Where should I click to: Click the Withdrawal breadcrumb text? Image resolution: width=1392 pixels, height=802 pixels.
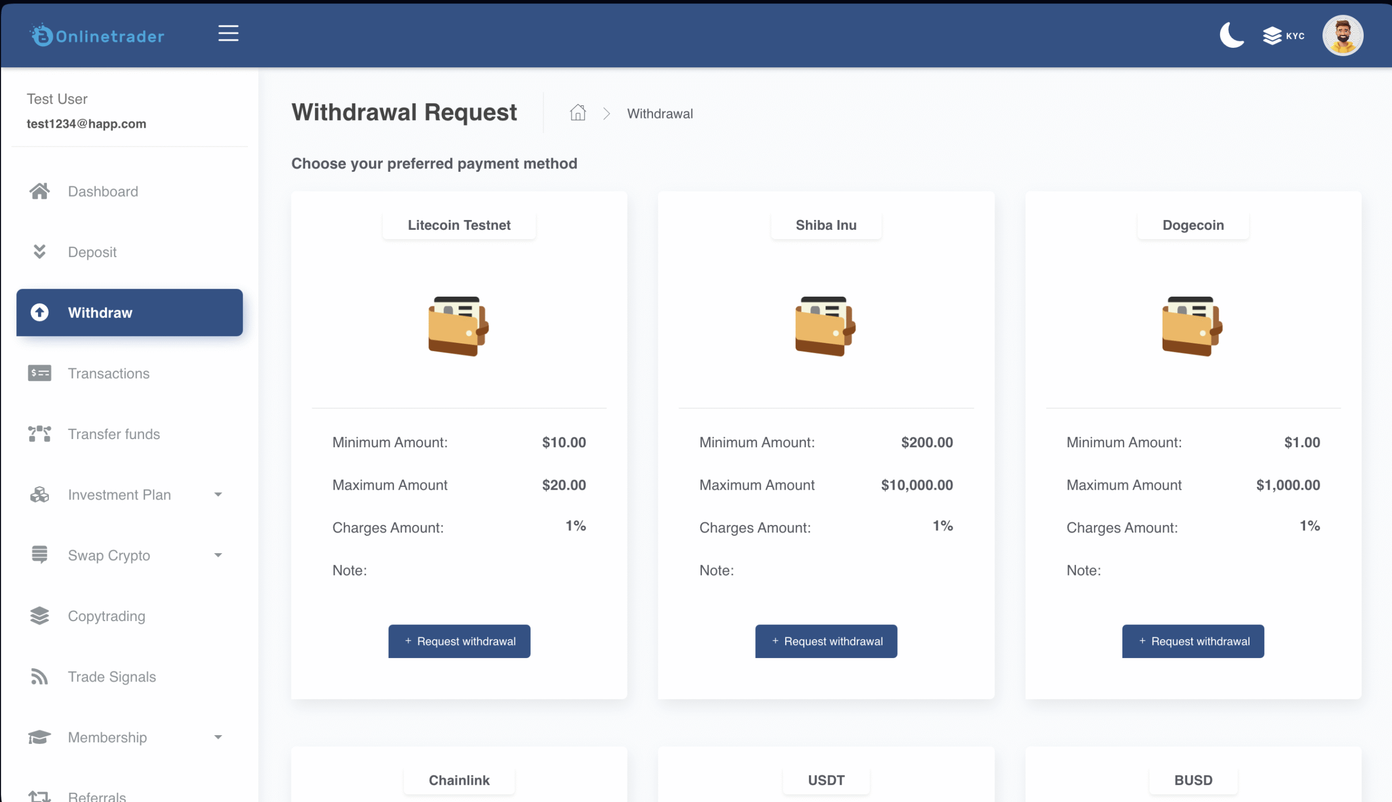[660, 114]
